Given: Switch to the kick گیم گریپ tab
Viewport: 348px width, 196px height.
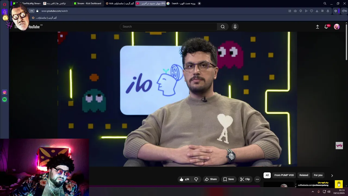Looking at the screenshot, I should click(120, 4).
